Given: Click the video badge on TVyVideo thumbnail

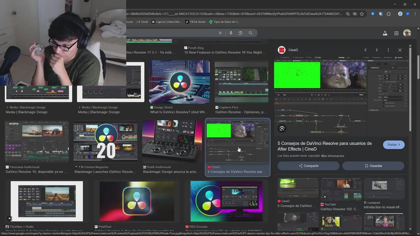Looking at the screenshot, I should (10, 218).
